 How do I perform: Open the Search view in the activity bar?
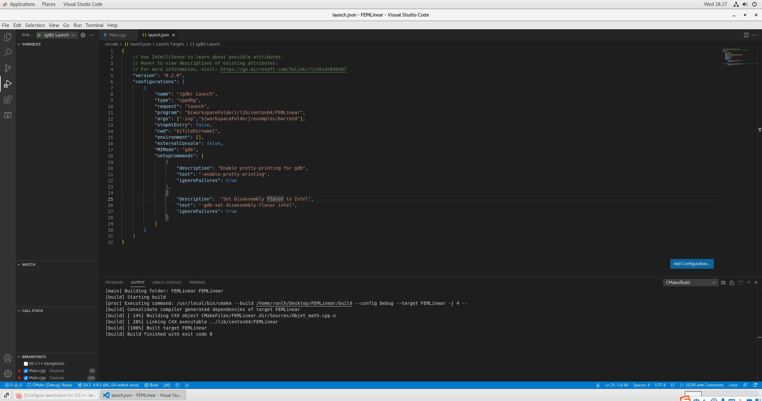click(x=8, y=52)
